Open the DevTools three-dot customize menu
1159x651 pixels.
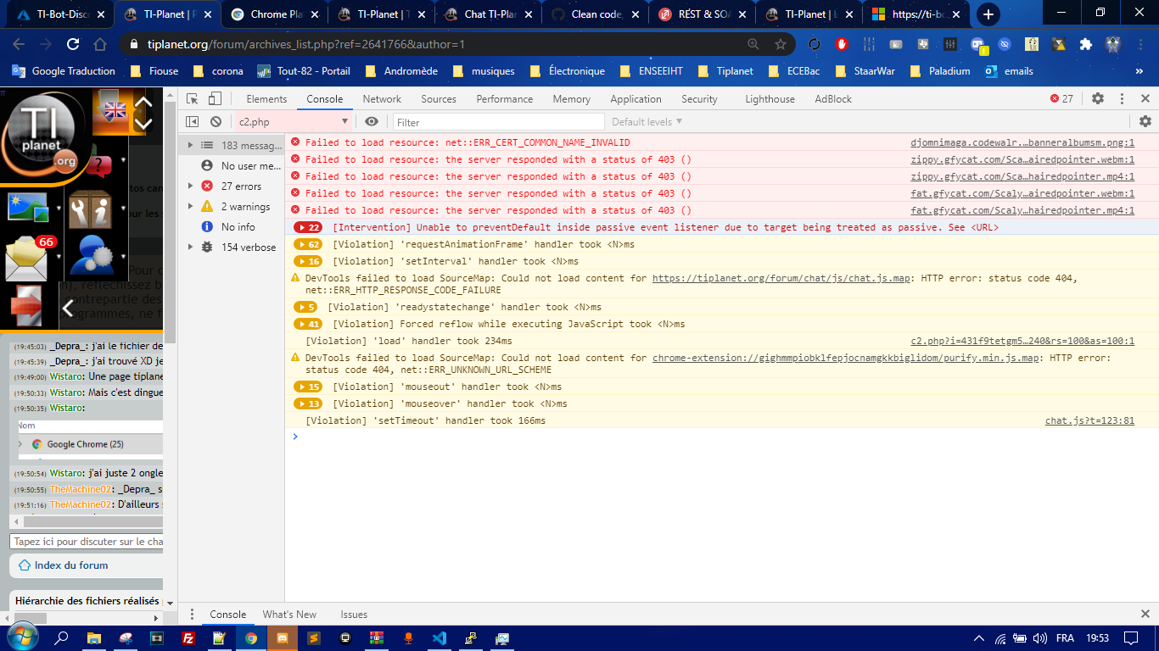[x=1122, y=98]
